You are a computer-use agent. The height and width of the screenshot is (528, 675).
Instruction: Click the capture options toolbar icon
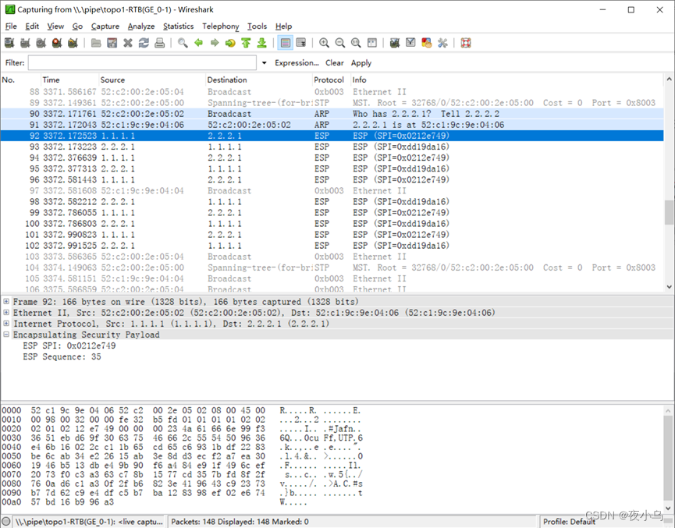26,43
